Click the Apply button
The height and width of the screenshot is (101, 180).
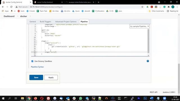click(x=51, y=77)
